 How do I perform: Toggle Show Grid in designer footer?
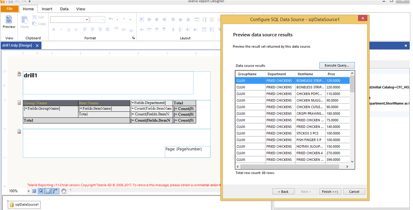pos(34,191)
